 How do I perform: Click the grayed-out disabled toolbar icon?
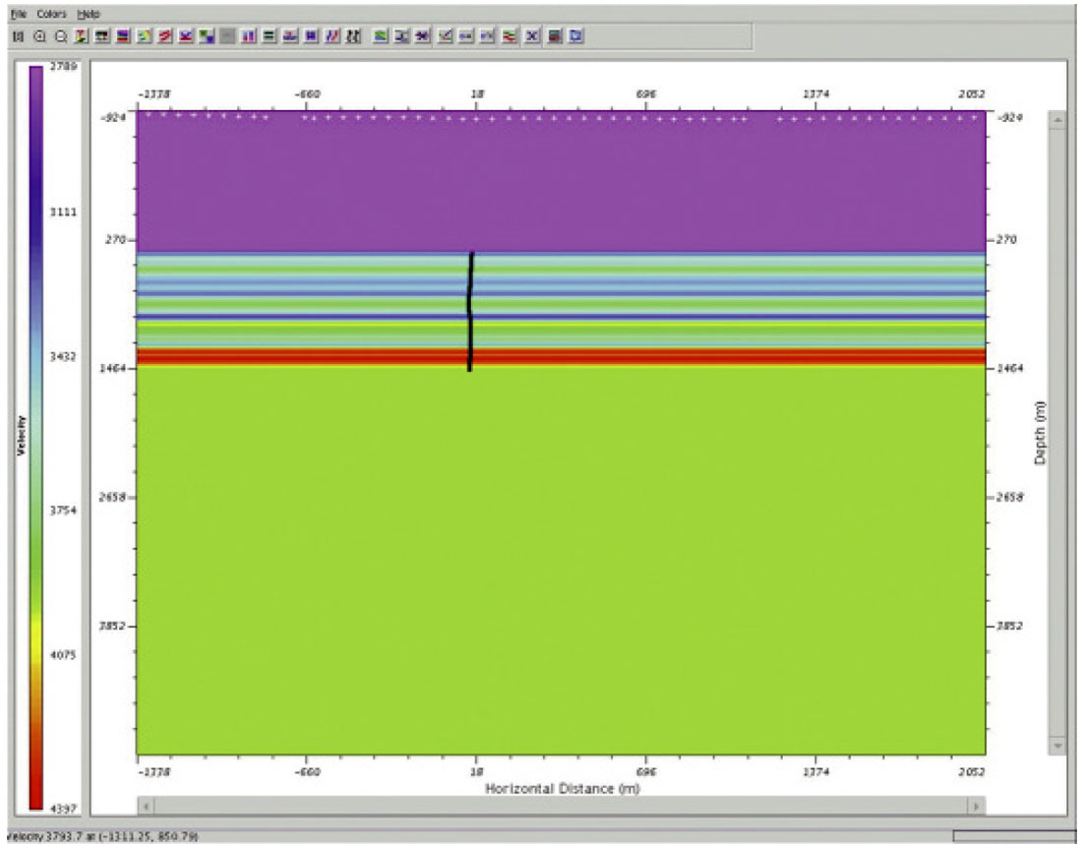tap(227, 35)
